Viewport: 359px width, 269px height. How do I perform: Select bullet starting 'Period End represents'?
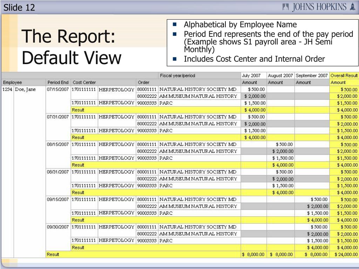(x=268, y=42)
